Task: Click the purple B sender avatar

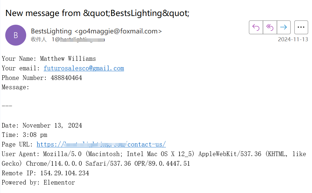Action: [x=16, y=35]
